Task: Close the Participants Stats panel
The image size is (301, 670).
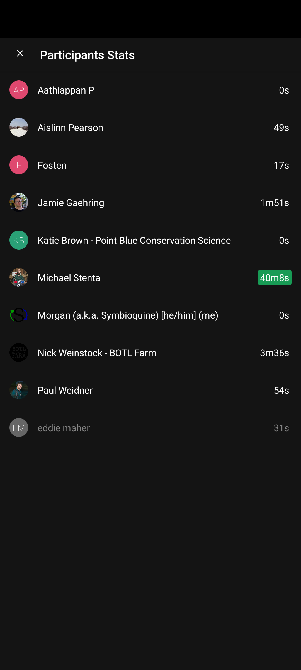Action: pos(20,53)
